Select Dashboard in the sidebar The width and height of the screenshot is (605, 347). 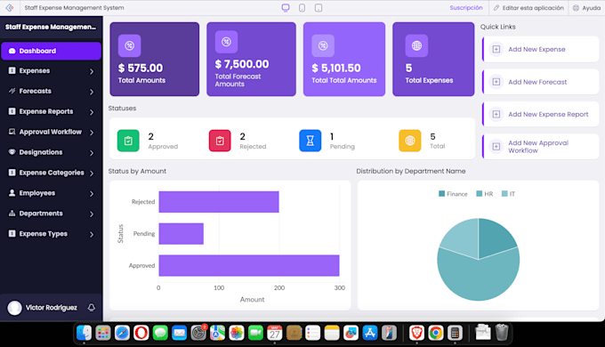51,51
